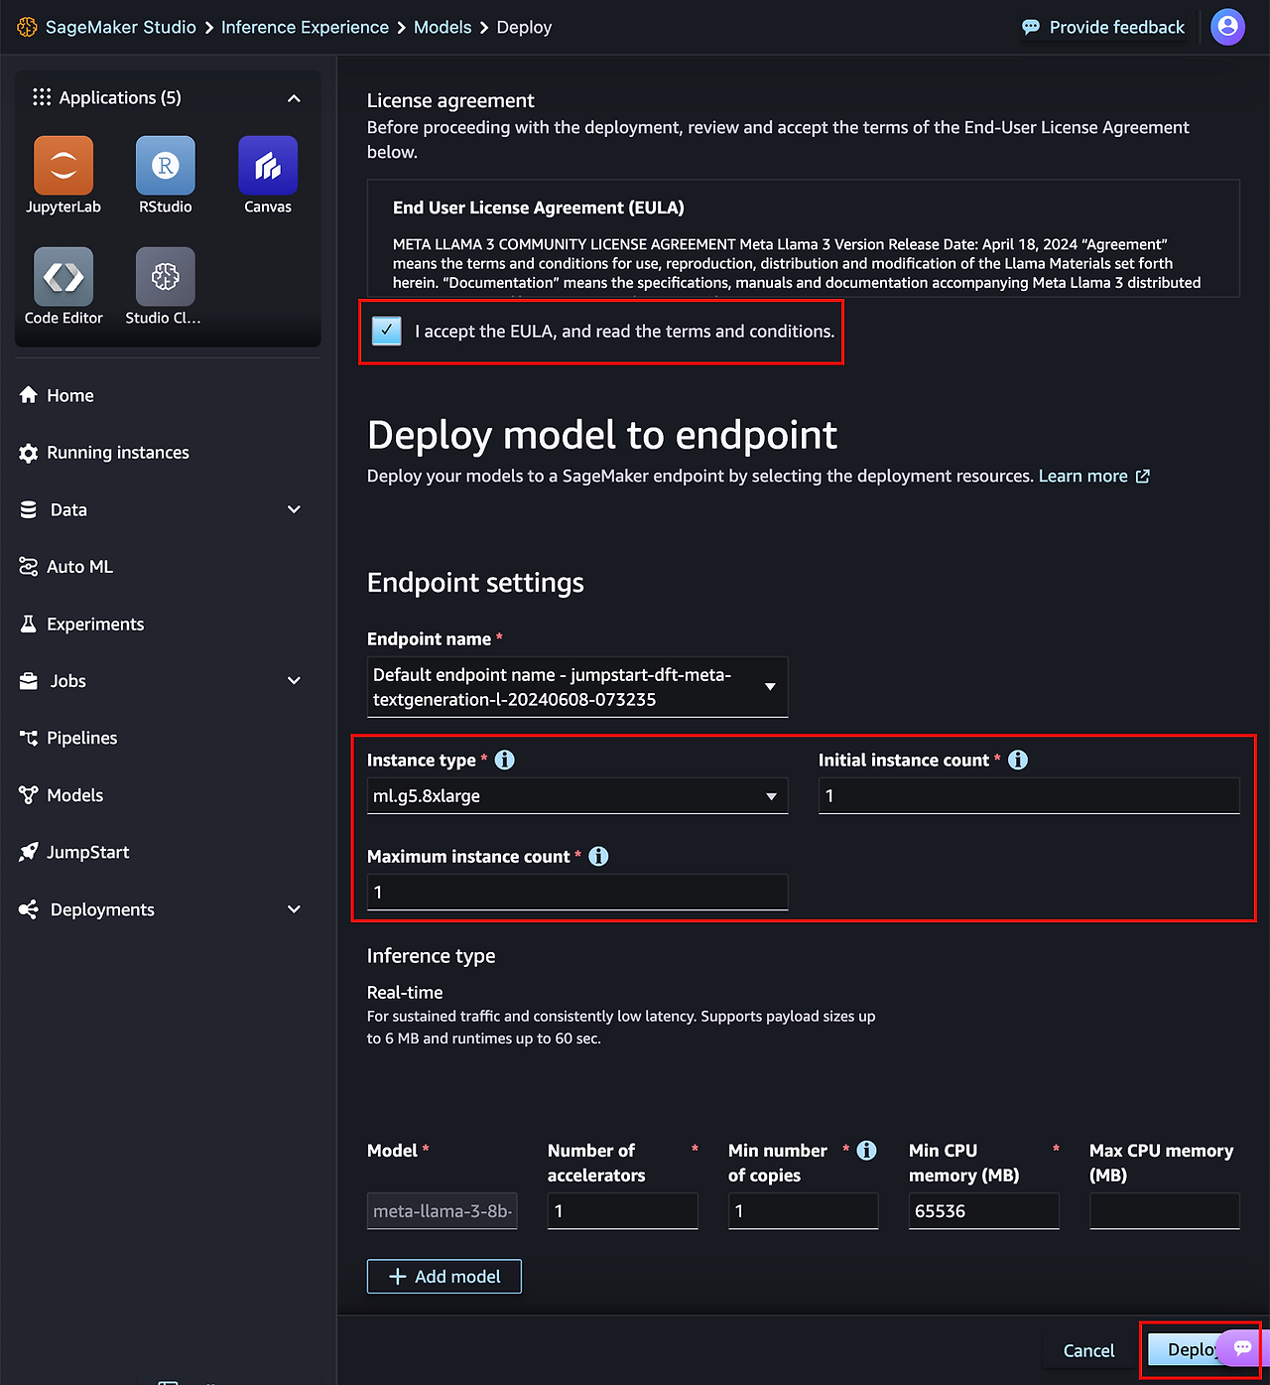Viewport: 1270px width, 1385px height.
Task: Go to Inference Experience breadcrumb
Action: pos(305,27)
